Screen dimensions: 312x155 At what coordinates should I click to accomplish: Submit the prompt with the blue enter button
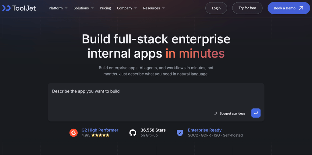click(x=256, y=113)
